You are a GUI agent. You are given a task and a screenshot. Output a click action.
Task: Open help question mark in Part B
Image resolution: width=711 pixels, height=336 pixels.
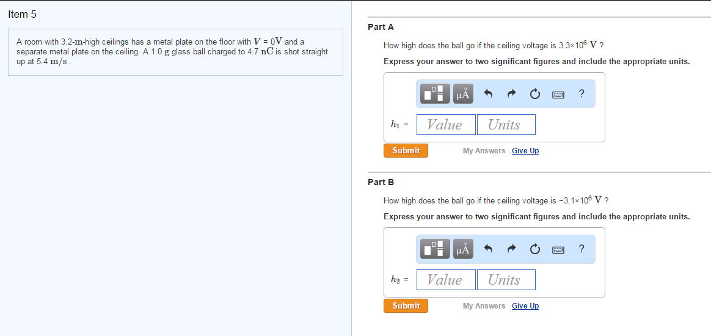tap(582, 249)
